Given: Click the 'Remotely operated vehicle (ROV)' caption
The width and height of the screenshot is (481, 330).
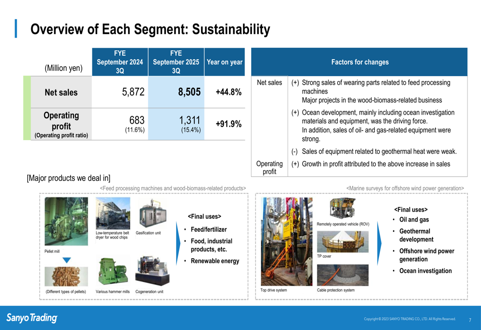Looking at the screenshot, I should 342,224.
